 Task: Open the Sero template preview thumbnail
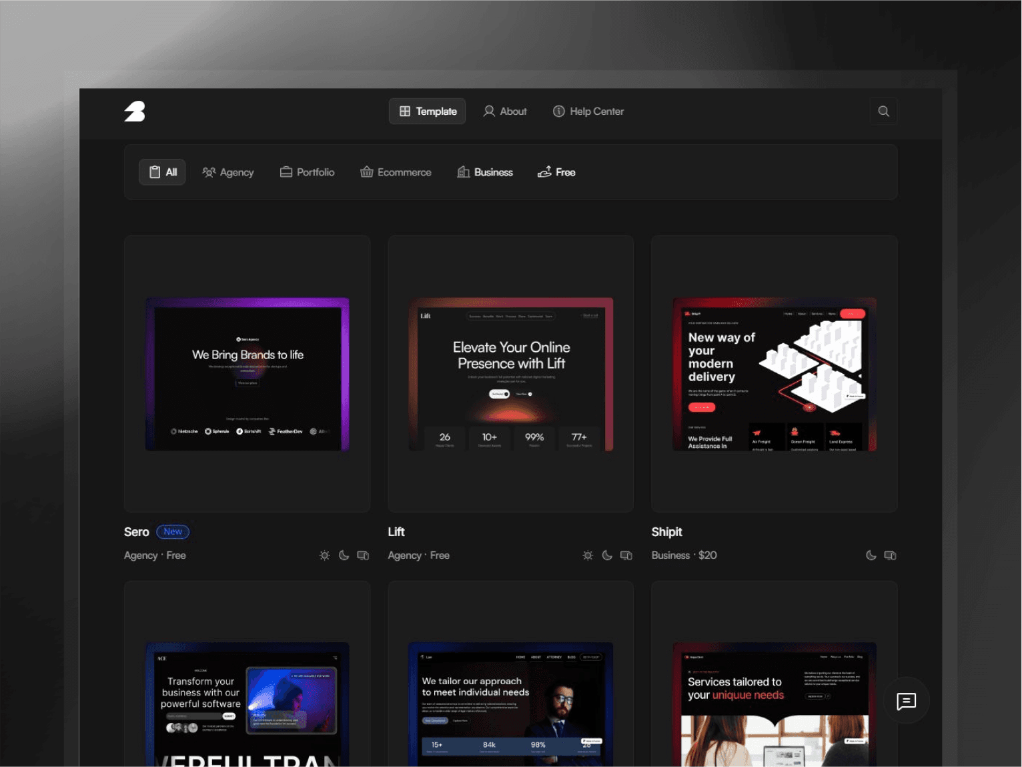[x=247, y=374]
